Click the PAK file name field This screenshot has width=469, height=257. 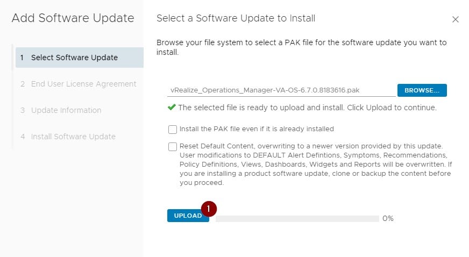pos(280,90)
